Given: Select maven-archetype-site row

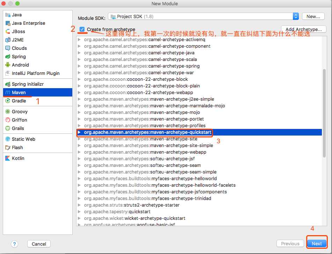Looking at the screenshot, I should pyautogui.click(x=199, y=139).
